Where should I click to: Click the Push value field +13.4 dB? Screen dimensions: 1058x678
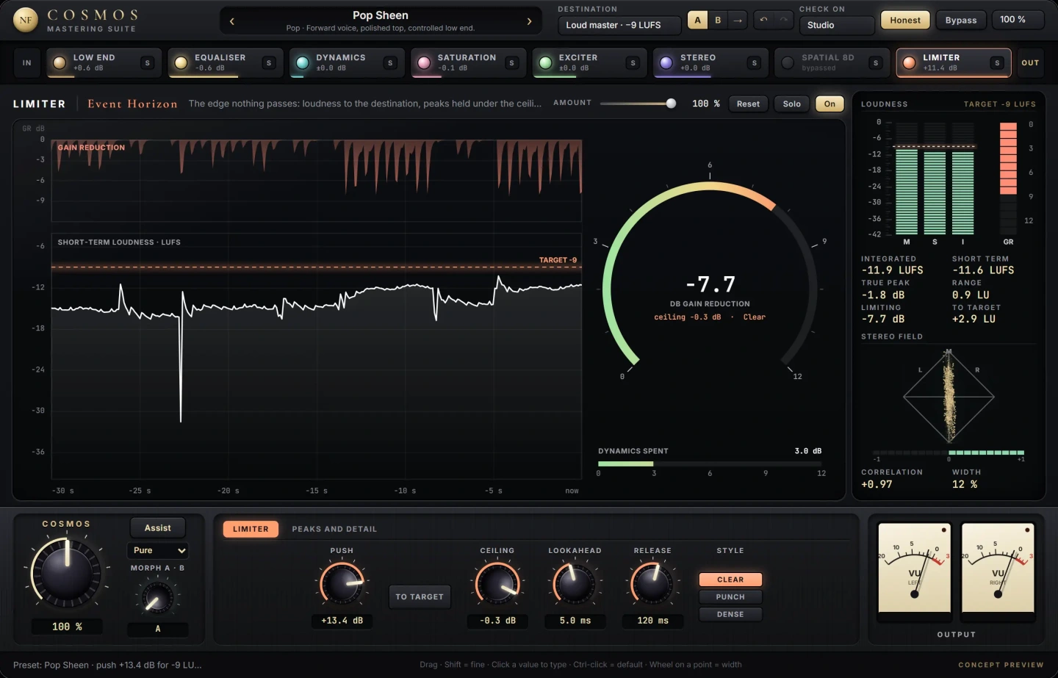tap(342, 621)
